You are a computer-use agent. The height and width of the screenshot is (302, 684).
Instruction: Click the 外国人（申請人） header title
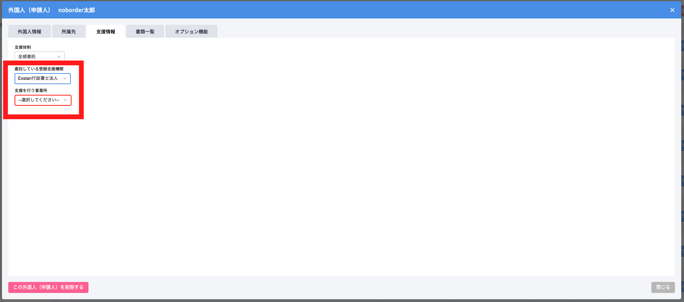coord(29,10)
